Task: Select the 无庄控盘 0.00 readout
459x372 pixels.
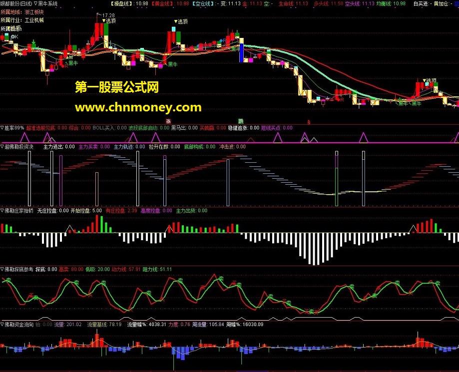Action: click(x=53, y=211)
